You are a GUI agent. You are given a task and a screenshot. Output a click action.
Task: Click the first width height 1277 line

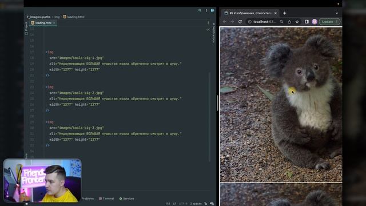[x=74, y=70]
